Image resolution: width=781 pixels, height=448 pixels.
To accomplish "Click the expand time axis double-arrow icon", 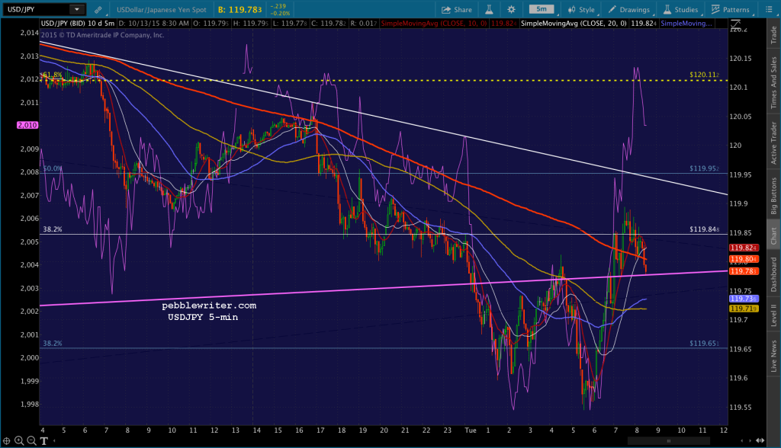I will [x=760, y=440].
